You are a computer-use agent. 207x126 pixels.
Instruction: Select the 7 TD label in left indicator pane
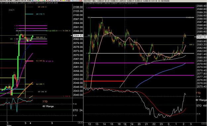point(45,102)
